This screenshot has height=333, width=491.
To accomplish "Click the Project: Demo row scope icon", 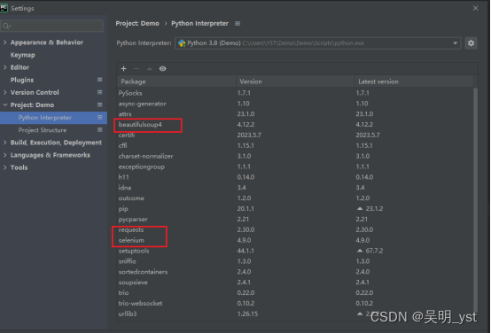I will click(99, 105).
